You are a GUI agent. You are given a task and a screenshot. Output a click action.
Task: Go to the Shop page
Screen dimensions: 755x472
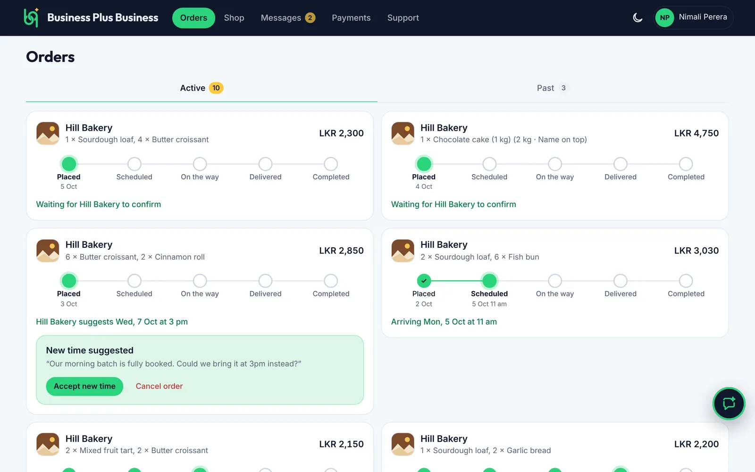[x=234, y=18]
